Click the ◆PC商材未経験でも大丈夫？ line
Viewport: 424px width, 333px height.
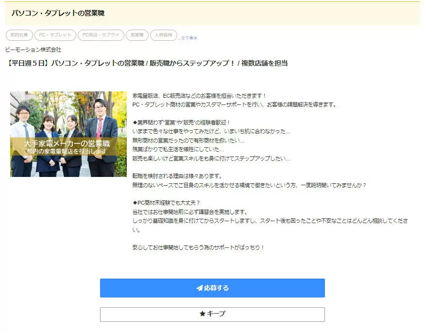point(166,203)
